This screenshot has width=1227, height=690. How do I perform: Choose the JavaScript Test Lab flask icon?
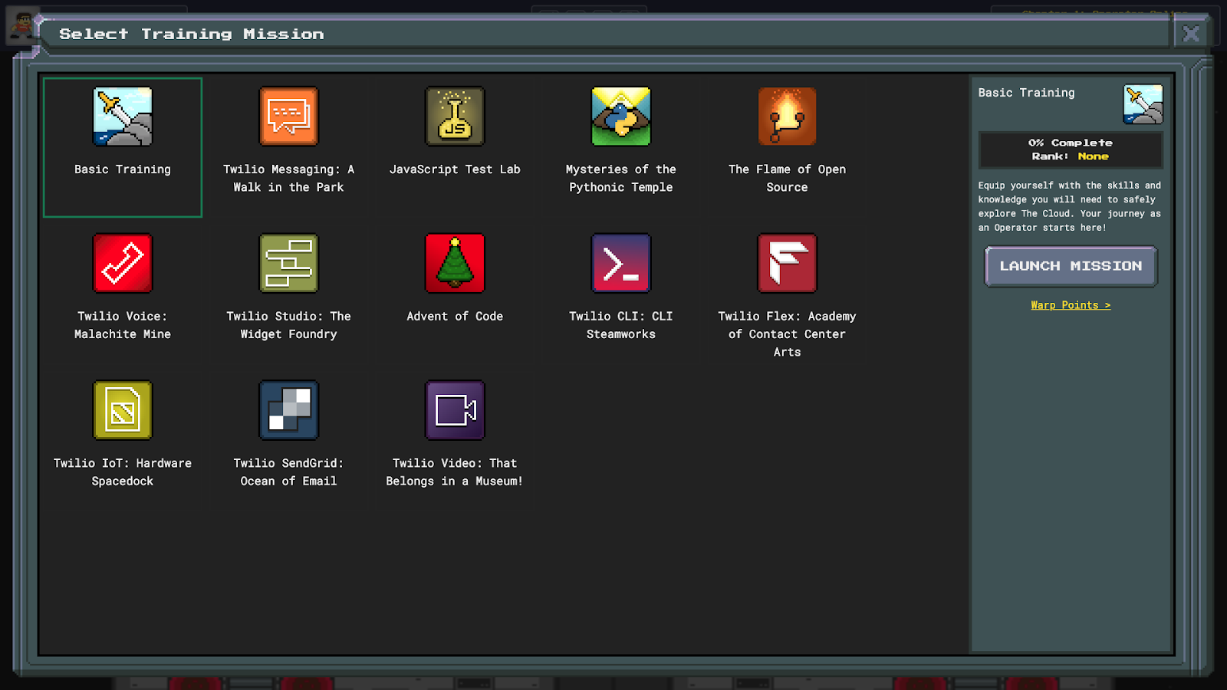(x=455, y=117)
